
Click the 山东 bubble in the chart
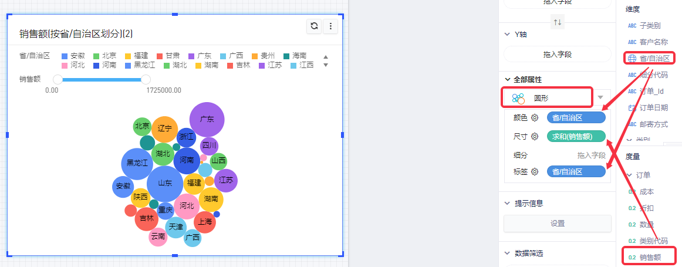[x=165, y=183]
